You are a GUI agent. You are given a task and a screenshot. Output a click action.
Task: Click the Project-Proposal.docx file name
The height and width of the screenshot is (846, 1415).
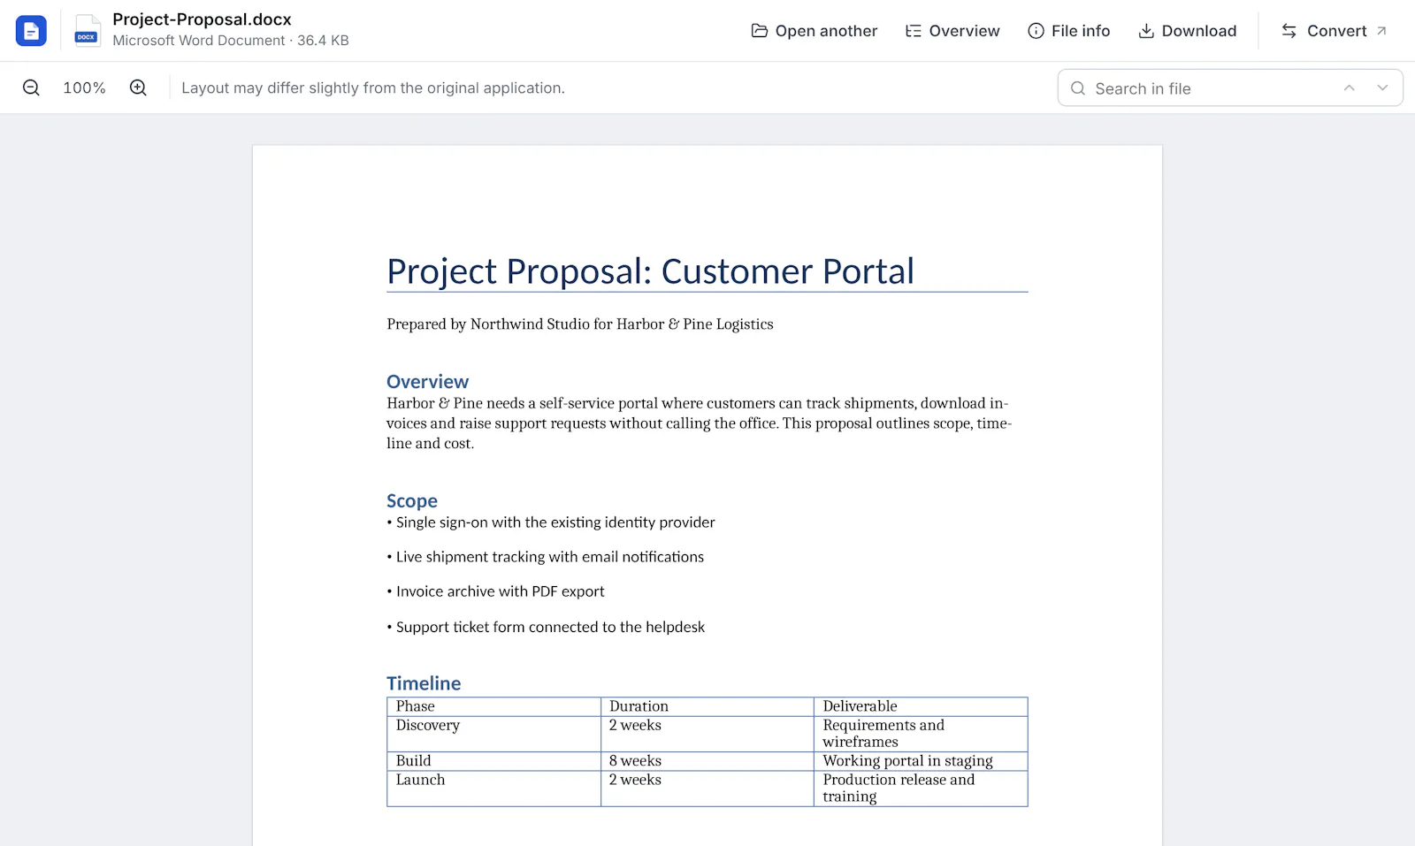202,19
